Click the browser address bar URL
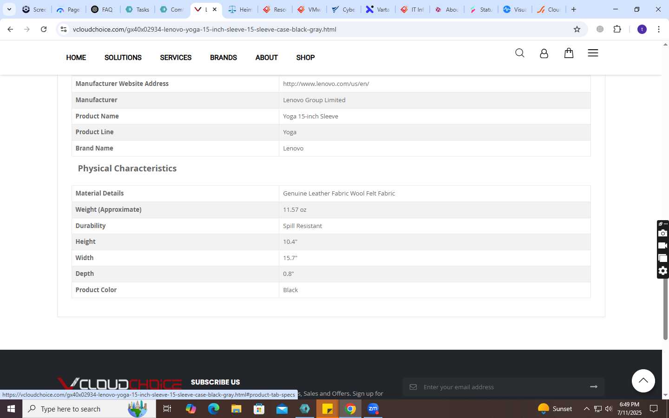Screen dimensions: 669x418 tap(204, 29)
